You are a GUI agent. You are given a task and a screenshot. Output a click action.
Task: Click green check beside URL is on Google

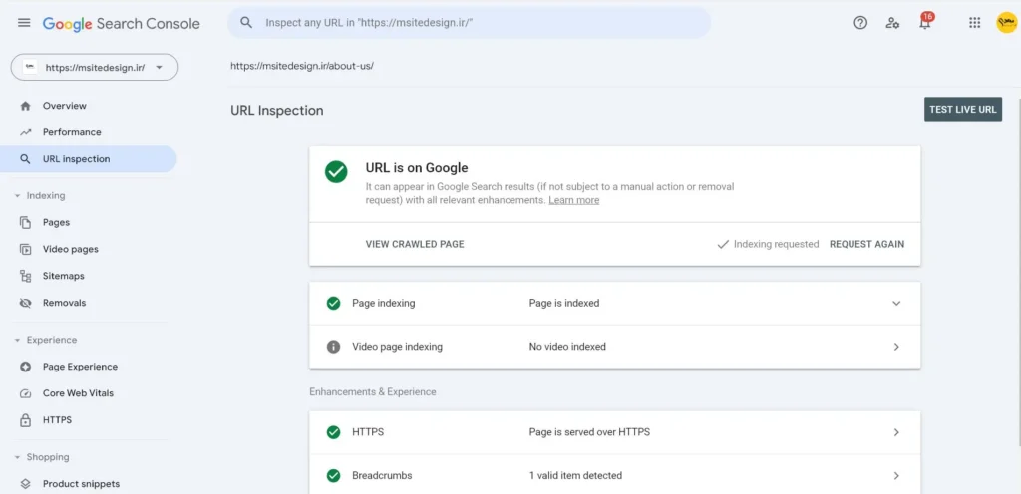[336, 172]
